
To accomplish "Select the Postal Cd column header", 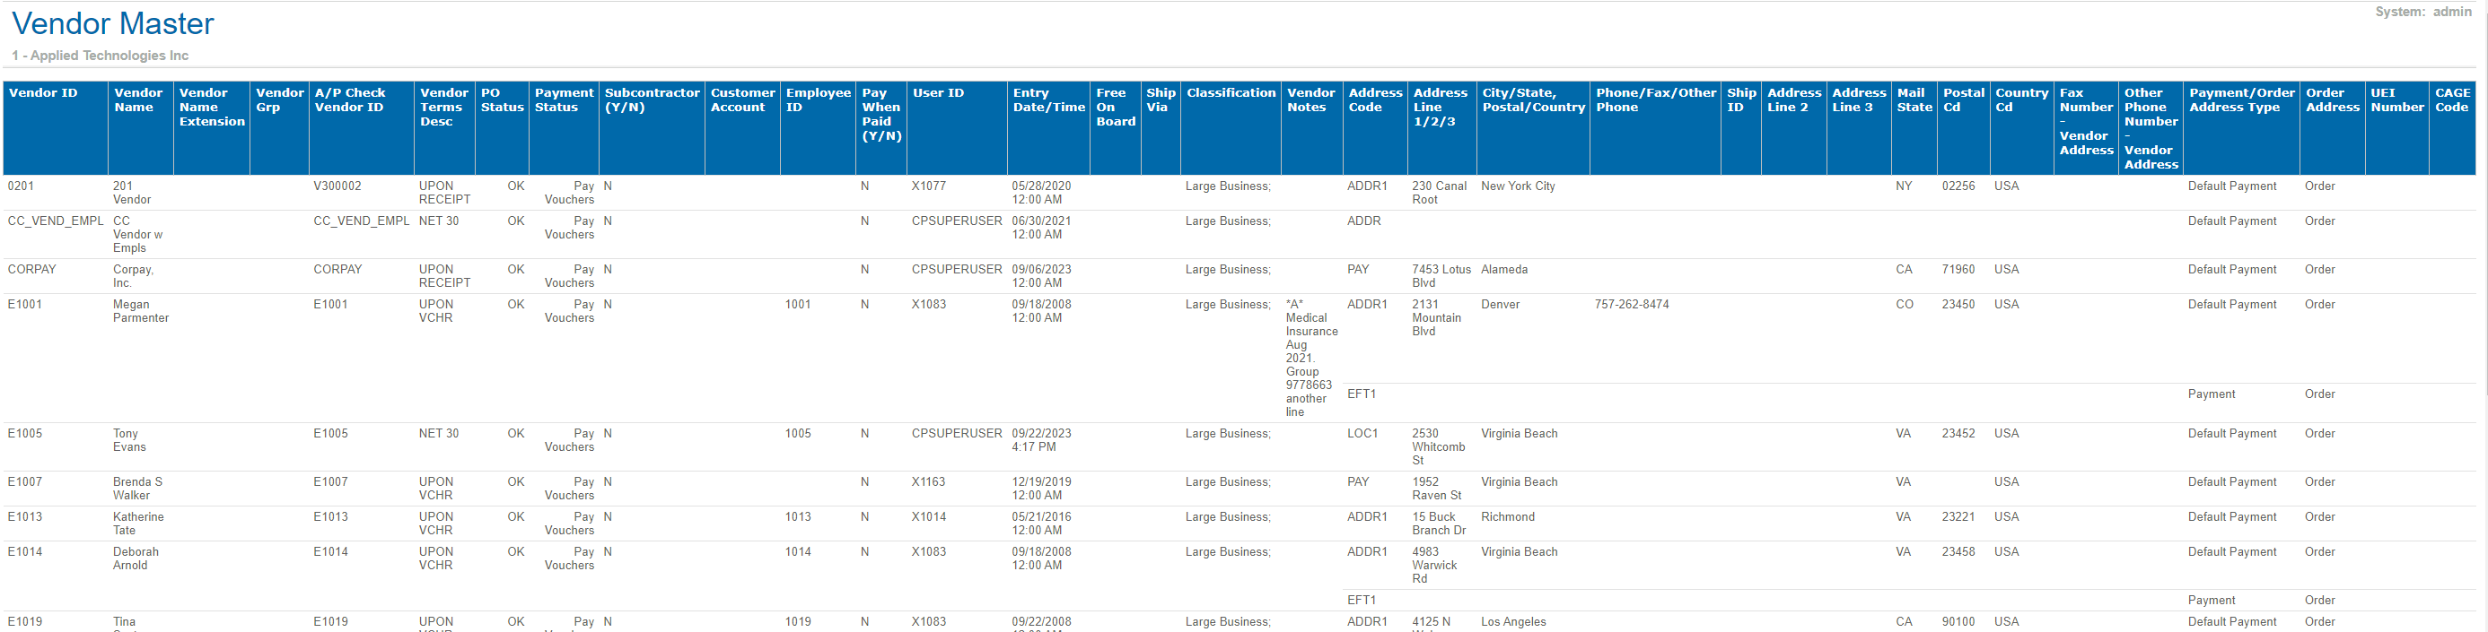I will (1963, 100).
